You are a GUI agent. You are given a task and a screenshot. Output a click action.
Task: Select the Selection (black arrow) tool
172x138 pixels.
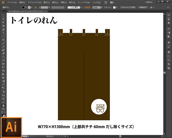tap(3, 16)
